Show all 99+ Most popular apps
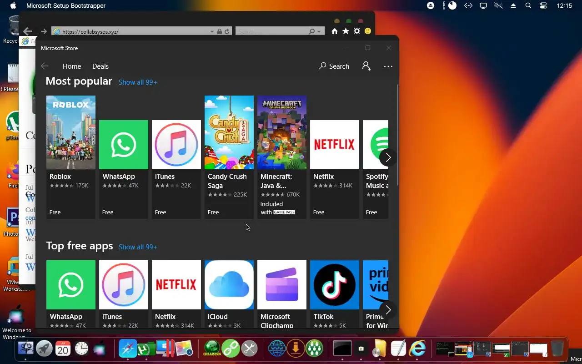Screen dimensions: 582x364 tap(138, 82)
